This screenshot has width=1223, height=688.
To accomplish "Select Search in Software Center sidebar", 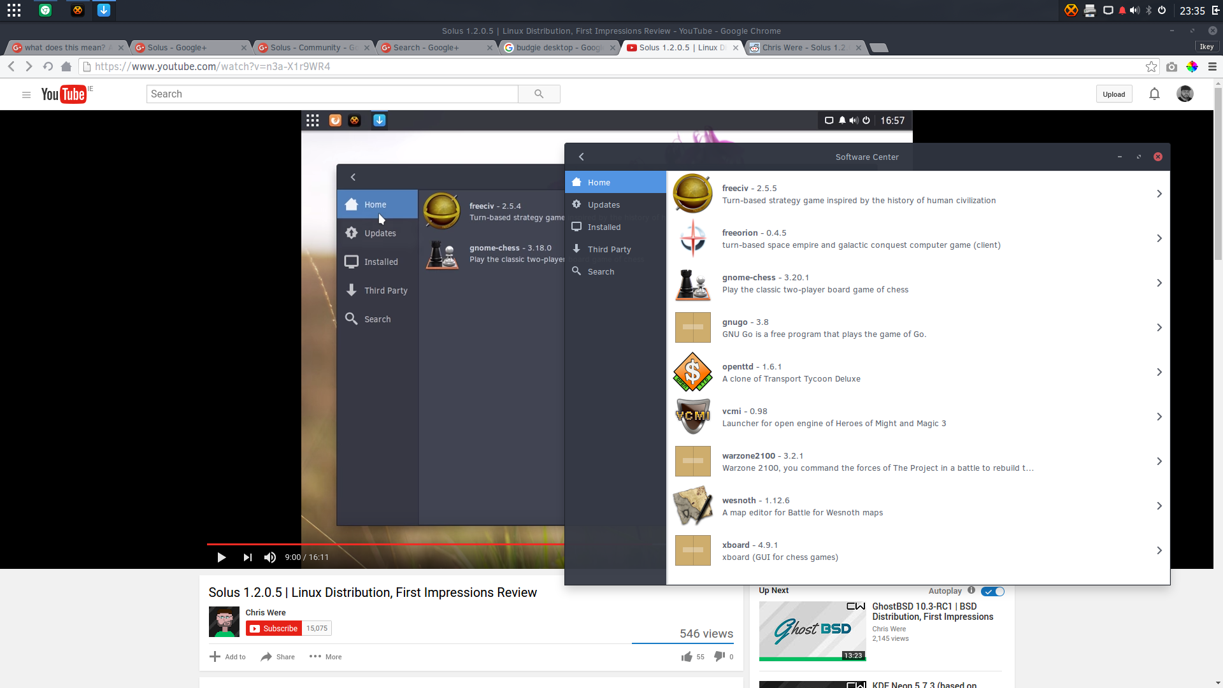I will pyautogui.click(x=615, y=271).
